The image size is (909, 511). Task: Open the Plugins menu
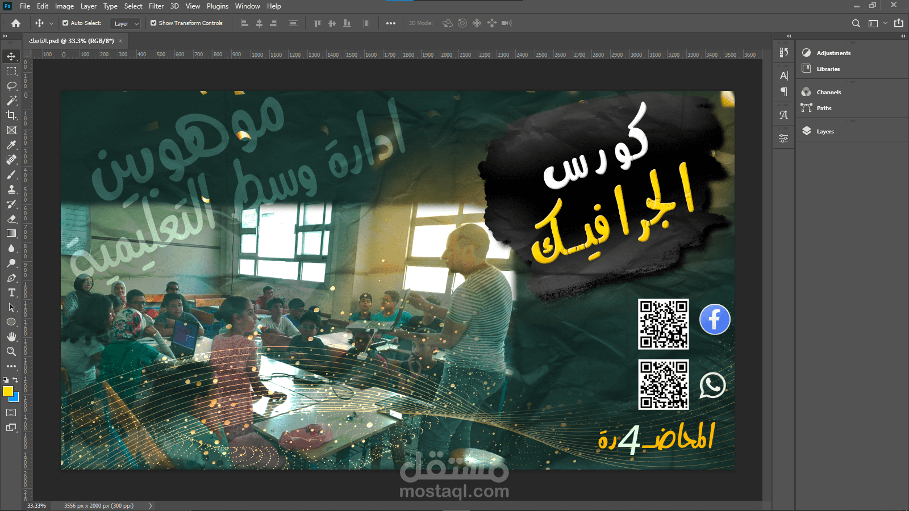(x=218, y=6)
